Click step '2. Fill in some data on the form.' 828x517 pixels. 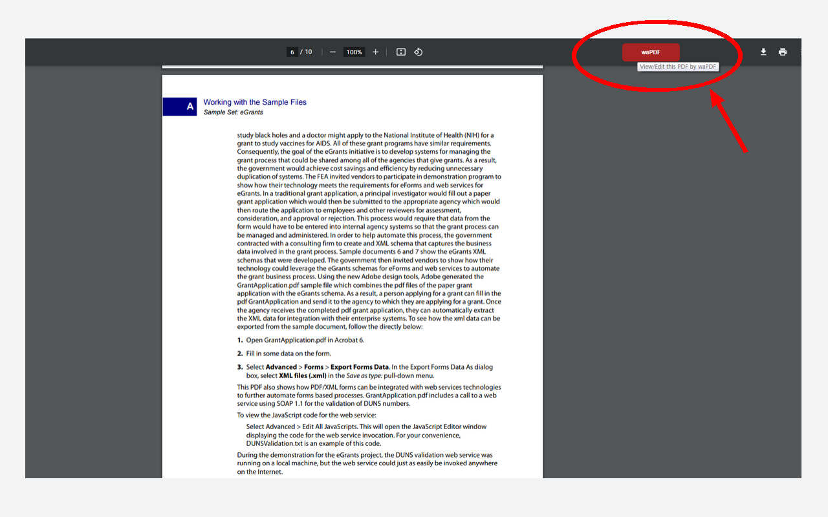pyautogui.click(x=284, y=353)
